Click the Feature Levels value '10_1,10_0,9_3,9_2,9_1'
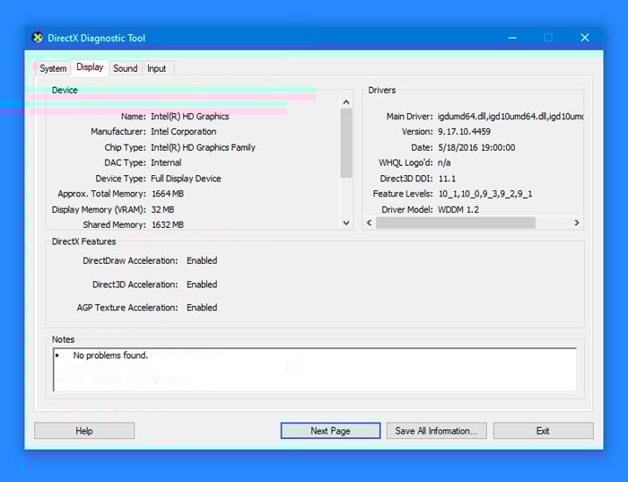 pos(485,194)
